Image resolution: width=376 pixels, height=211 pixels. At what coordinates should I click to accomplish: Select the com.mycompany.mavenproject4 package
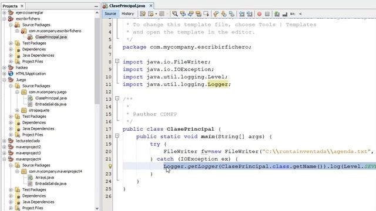click(x=55, y=171)
